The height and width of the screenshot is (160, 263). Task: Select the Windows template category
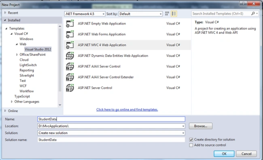click(26, 39)
